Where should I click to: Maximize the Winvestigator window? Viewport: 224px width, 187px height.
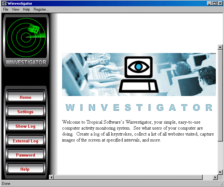(214, 3)
